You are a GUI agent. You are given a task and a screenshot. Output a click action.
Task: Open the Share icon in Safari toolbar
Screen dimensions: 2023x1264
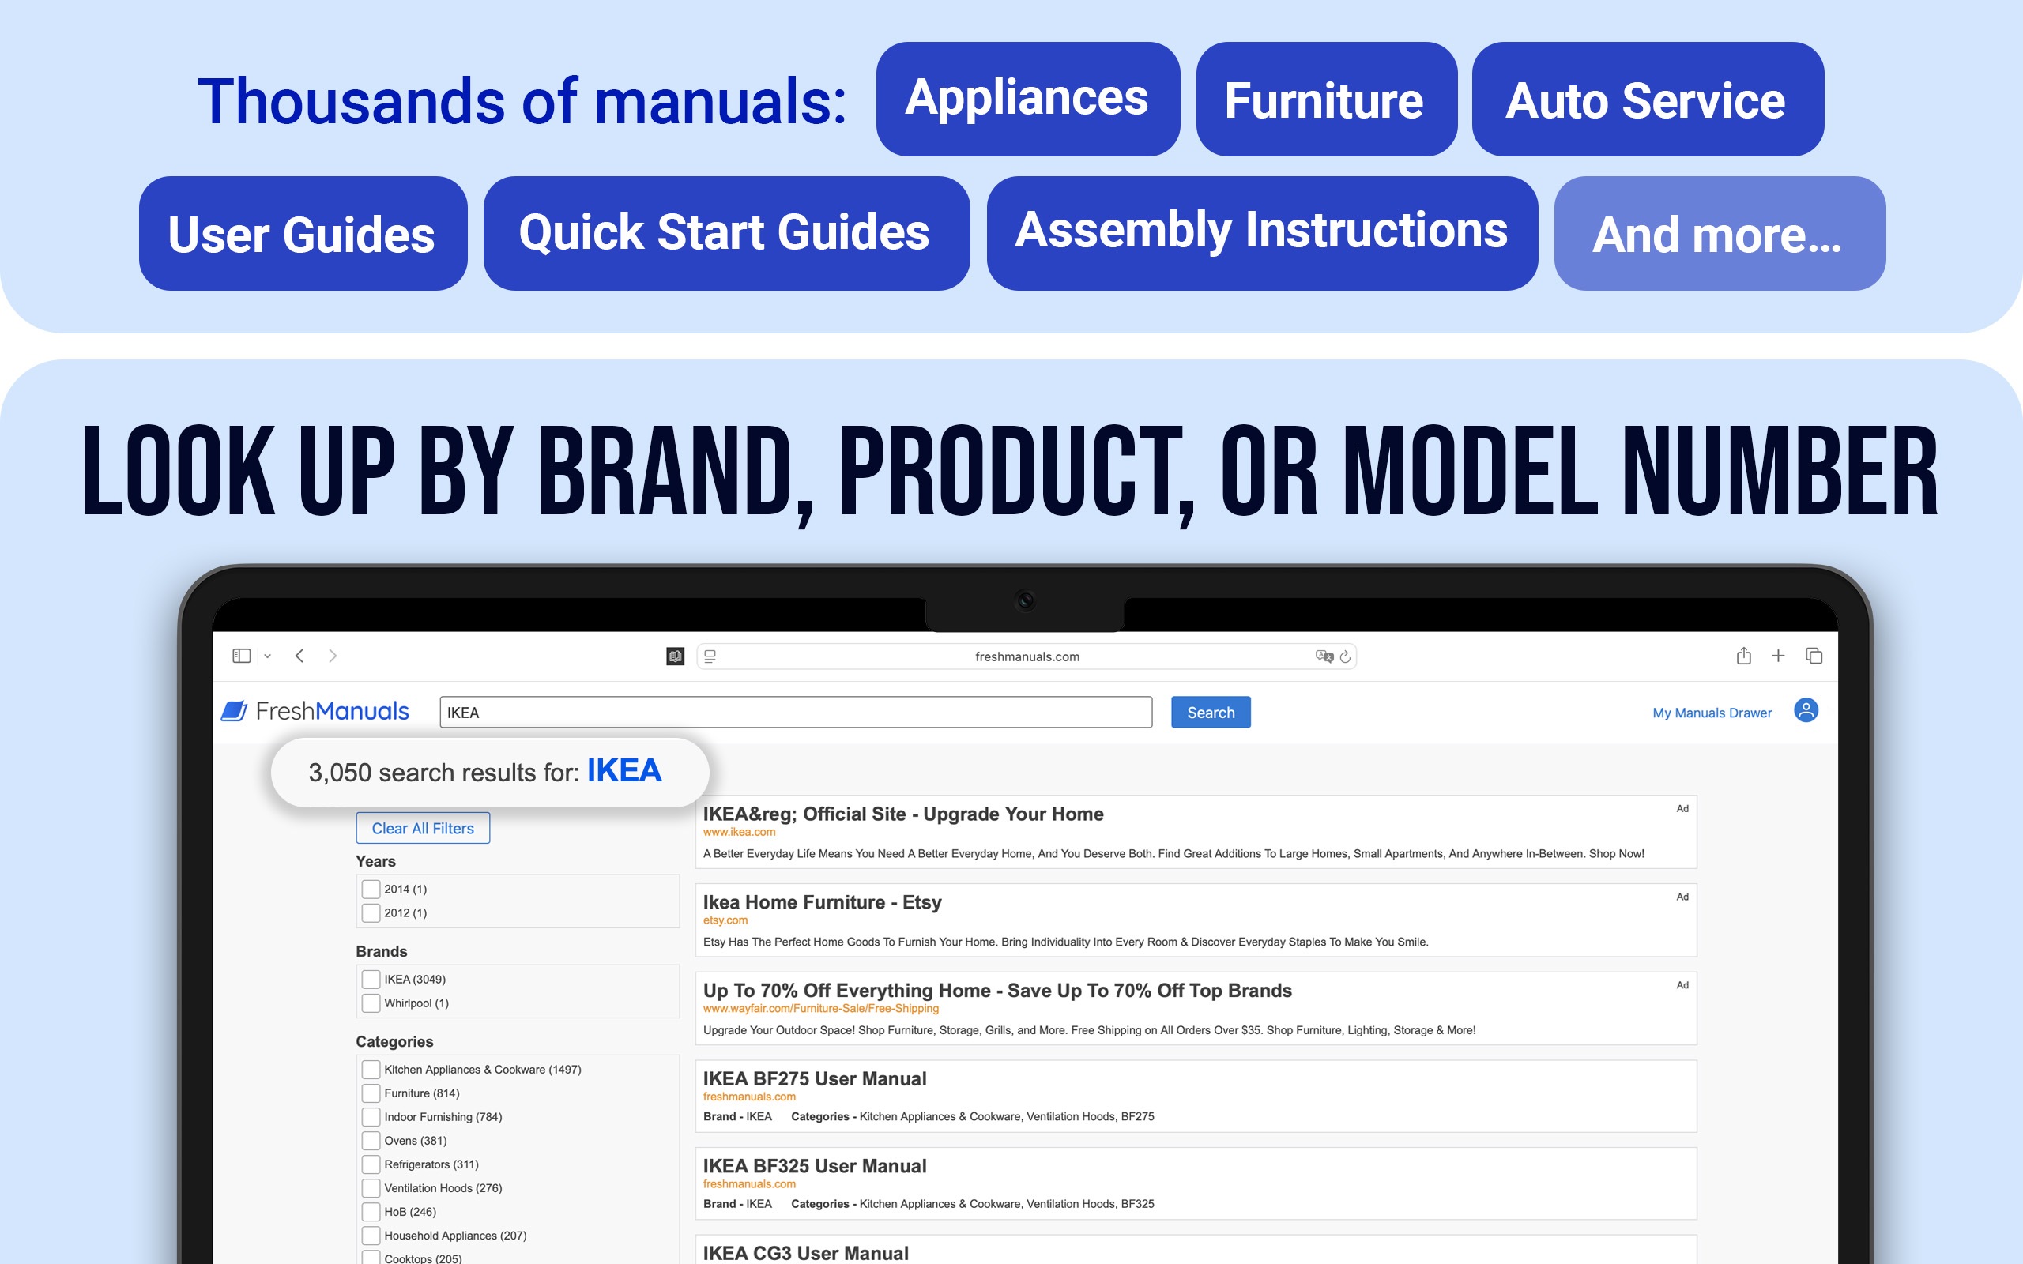pos(1743,656)
